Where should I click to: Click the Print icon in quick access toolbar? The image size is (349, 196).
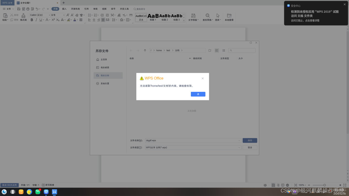pyautogui.click(x=28, y=9)
